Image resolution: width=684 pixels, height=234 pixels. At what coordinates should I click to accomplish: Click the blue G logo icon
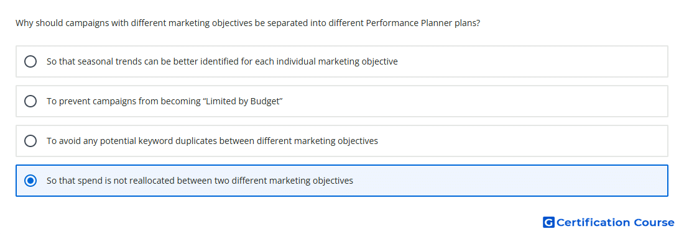tap(548, 222)
